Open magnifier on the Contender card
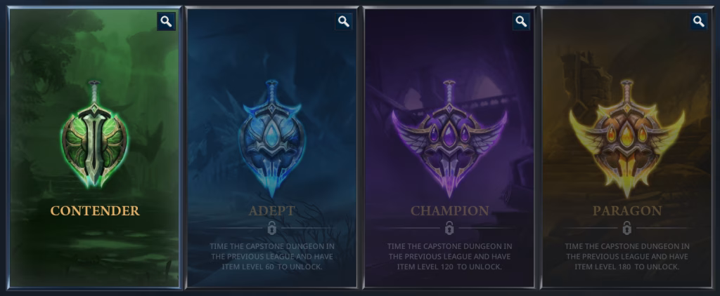Screen dimensions: 720x296 166,21
